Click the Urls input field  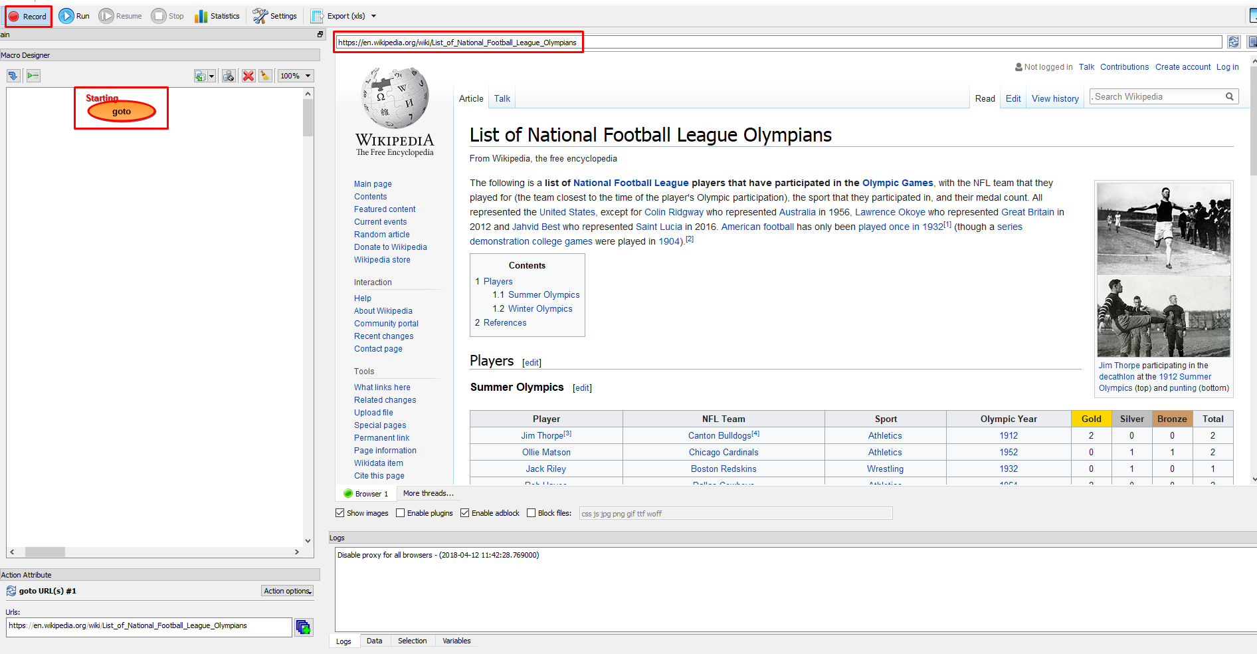149,626
